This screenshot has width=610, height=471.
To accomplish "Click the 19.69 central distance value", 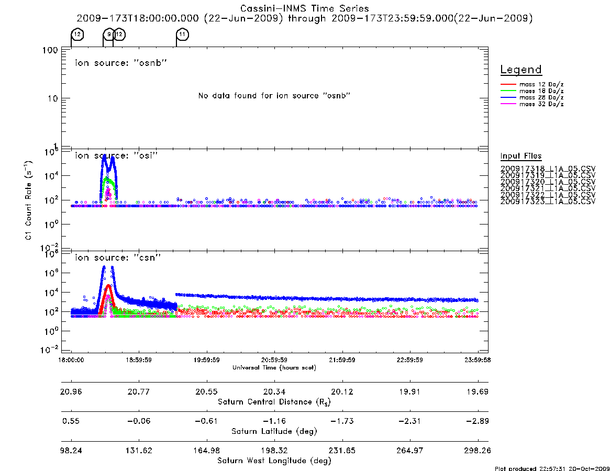I will pyautogui.click(x=478, y=391).
